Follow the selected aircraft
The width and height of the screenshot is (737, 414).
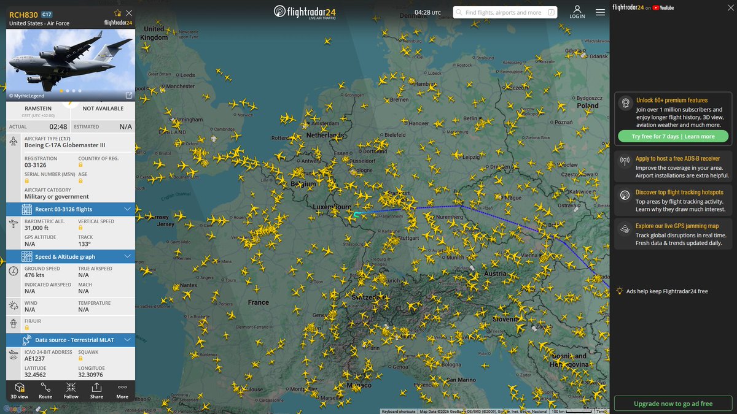[x=71, y=391]
